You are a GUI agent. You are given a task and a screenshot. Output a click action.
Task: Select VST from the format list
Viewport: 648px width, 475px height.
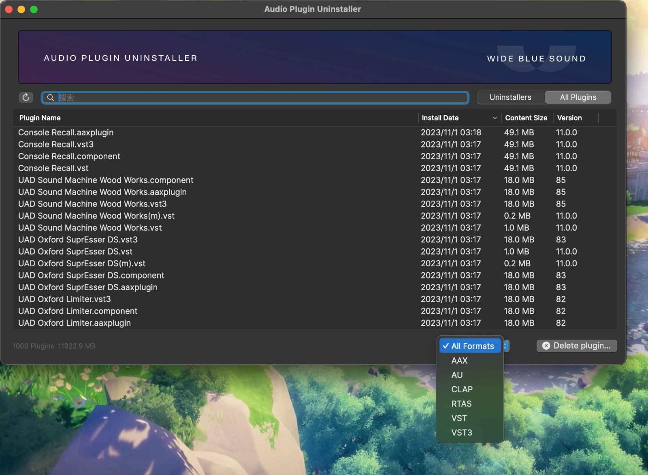pos(459,418)
